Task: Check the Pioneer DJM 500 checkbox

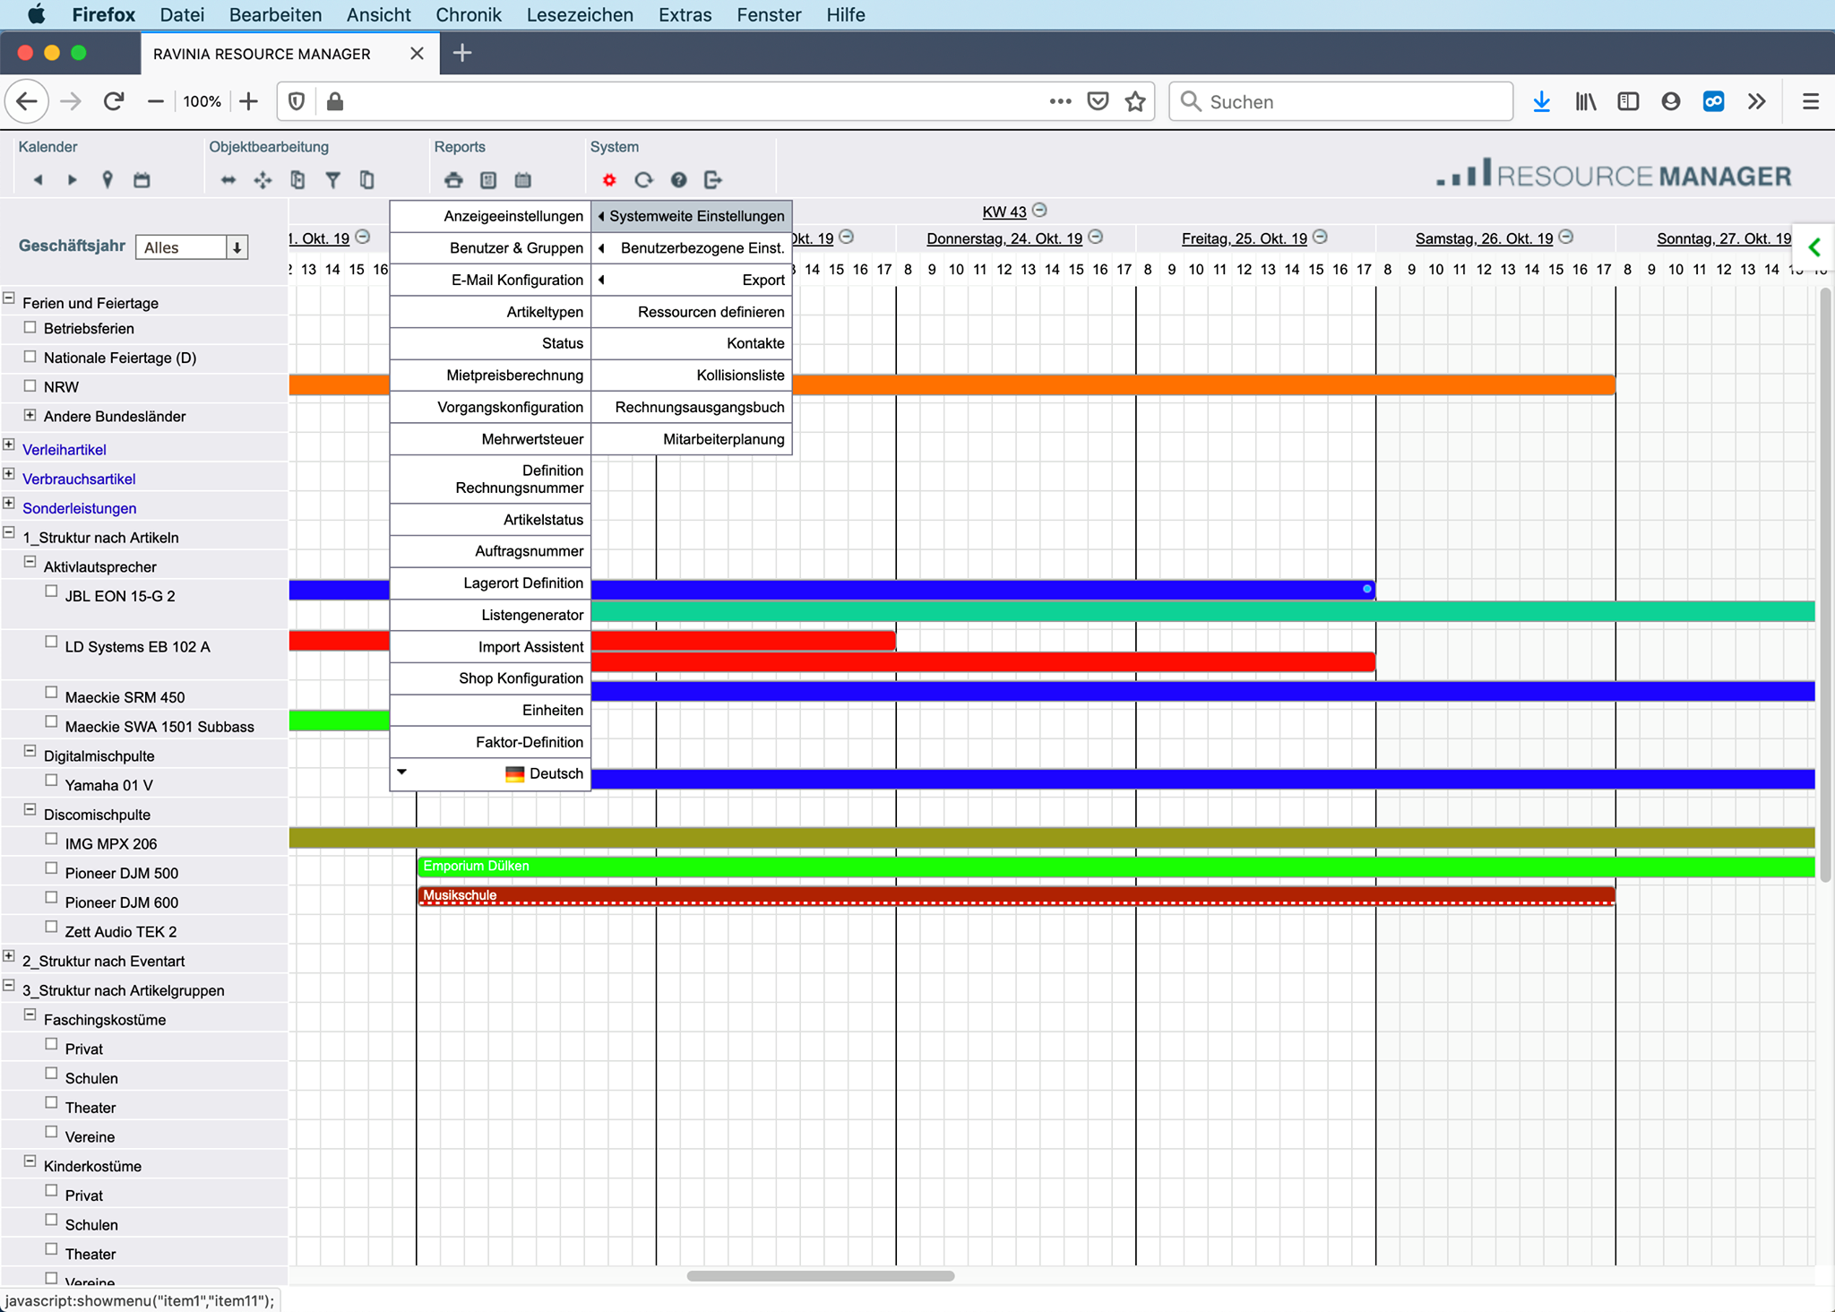Action: 51,868
